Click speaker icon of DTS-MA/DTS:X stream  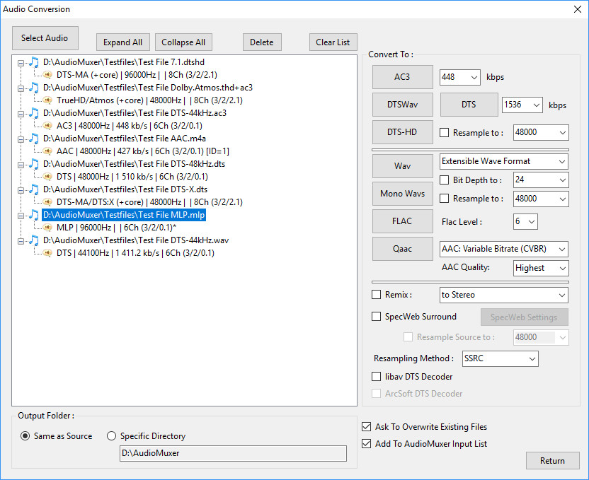coord(47,202)
